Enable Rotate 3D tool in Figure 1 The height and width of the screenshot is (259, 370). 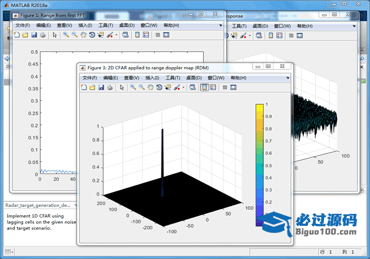[92, 35]
